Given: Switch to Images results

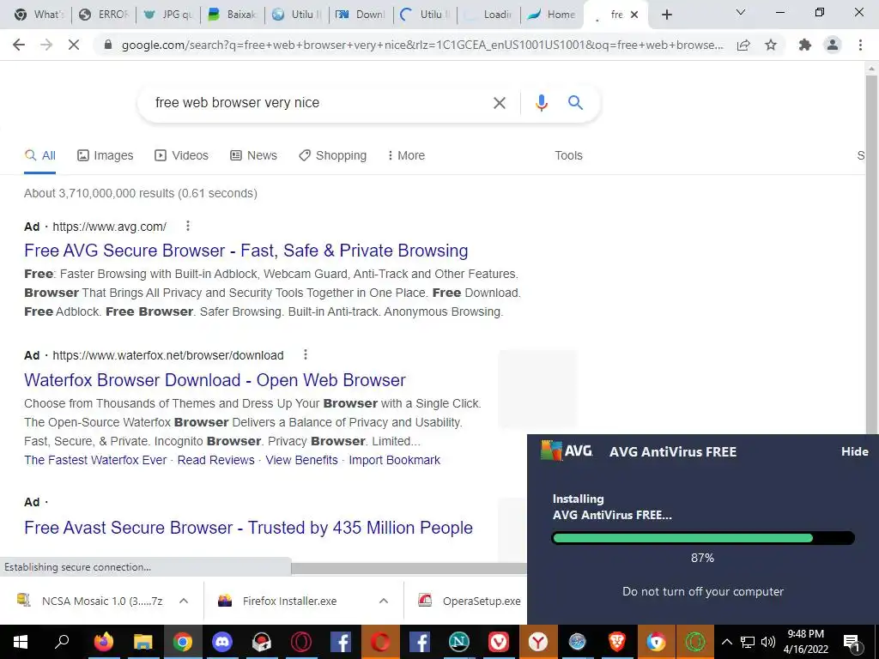Looking at the screenshot, I should tap(106, 155).
